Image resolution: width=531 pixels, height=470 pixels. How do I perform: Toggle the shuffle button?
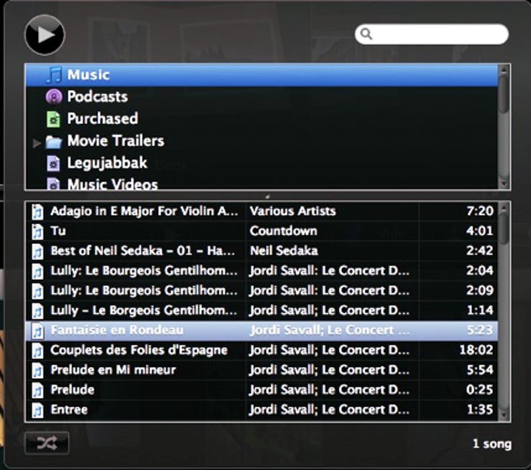[47, 443]
